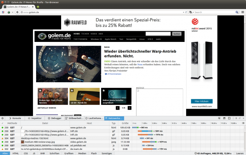Dock devtools to the side icon

click(236, 118)
